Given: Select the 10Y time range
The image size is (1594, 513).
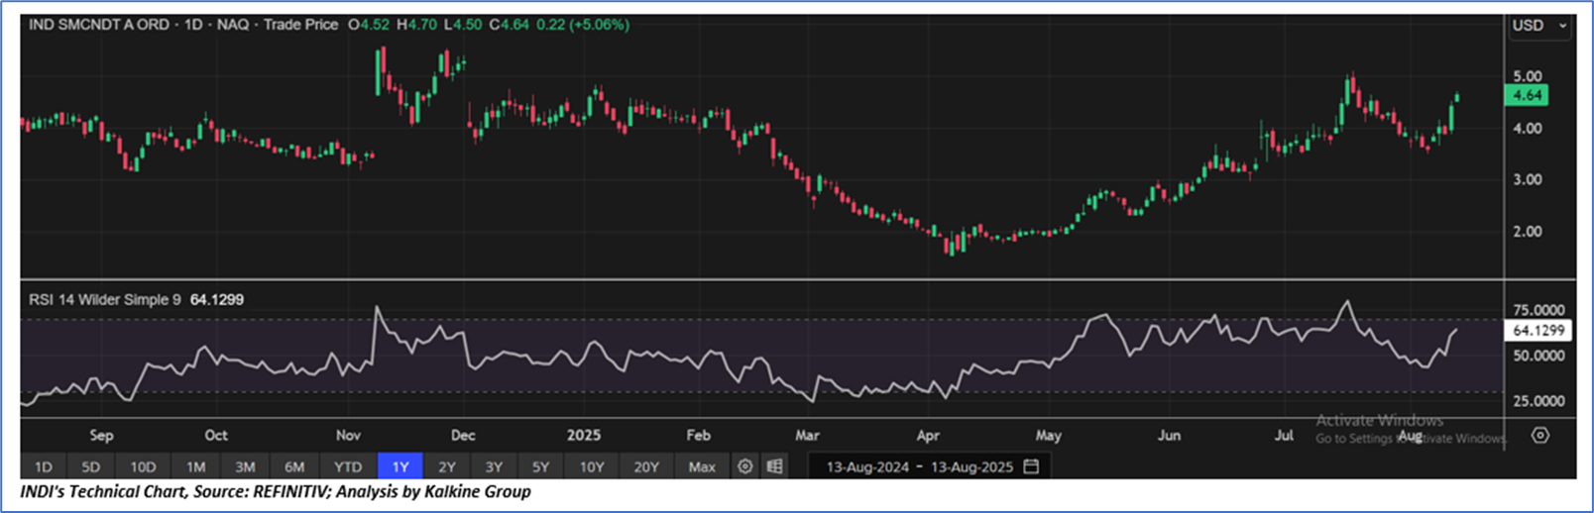Looking at the screenshot, I should point(592,466).
